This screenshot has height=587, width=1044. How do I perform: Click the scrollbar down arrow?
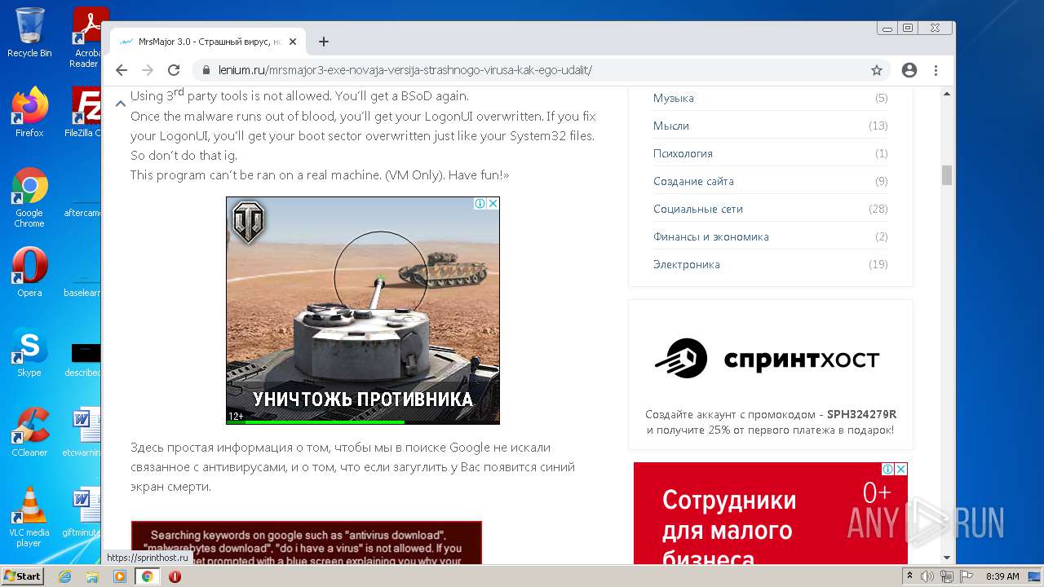click(947, 558)
